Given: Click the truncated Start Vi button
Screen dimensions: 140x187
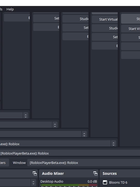Looking at the screenshot, I should (131, 29).
